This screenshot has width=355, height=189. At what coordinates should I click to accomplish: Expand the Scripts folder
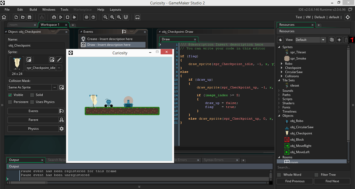(279, 99)
